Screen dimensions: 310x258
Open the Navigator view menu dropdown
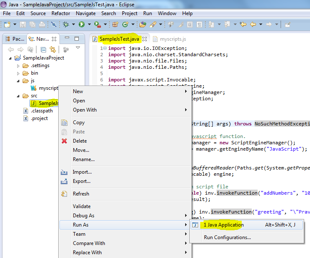(x=77, y=48)
